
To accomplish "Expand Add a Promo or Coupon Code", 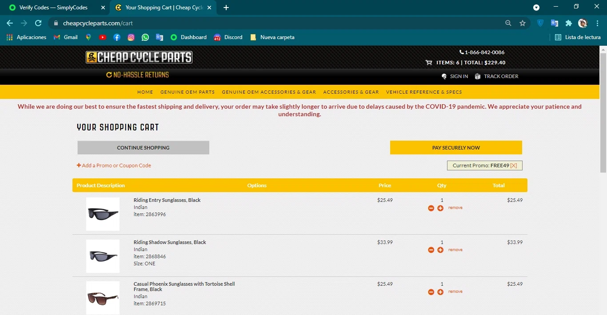I will (114, 165).
